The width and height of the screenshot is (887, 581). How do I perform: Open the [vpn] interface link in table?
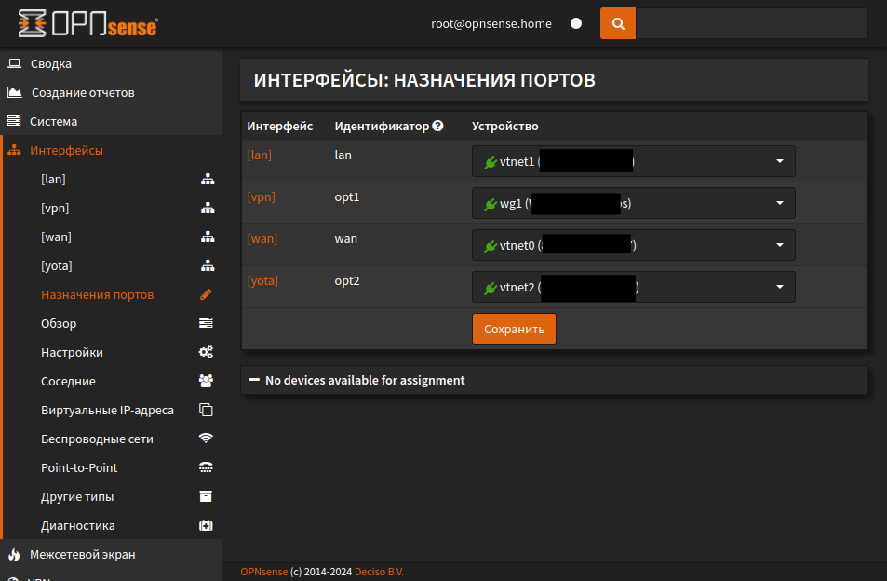point(262,196)
